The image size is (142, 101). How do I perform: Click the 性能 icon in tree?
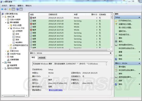tap(8, 57)
